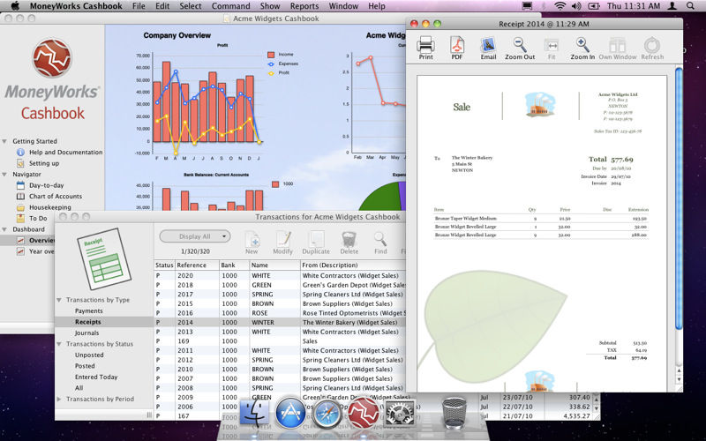The image size is (706, 441).
Task: Open the Trash in the Dock
Action: [454, 413]
